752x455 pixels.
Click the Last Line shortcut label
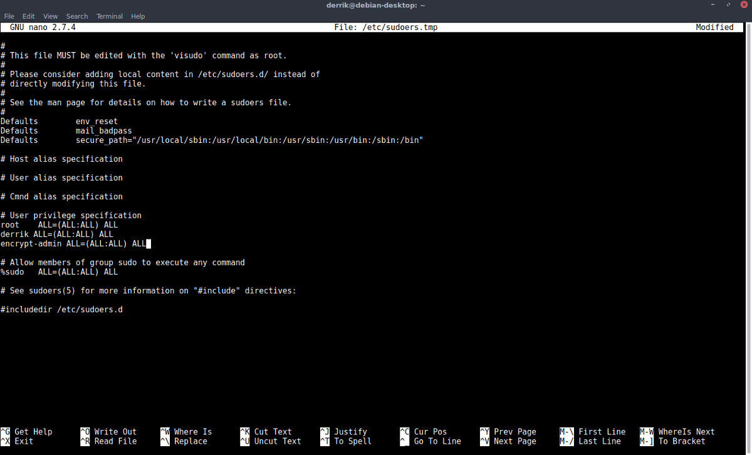pyautogui.click(x=600, y=441)
